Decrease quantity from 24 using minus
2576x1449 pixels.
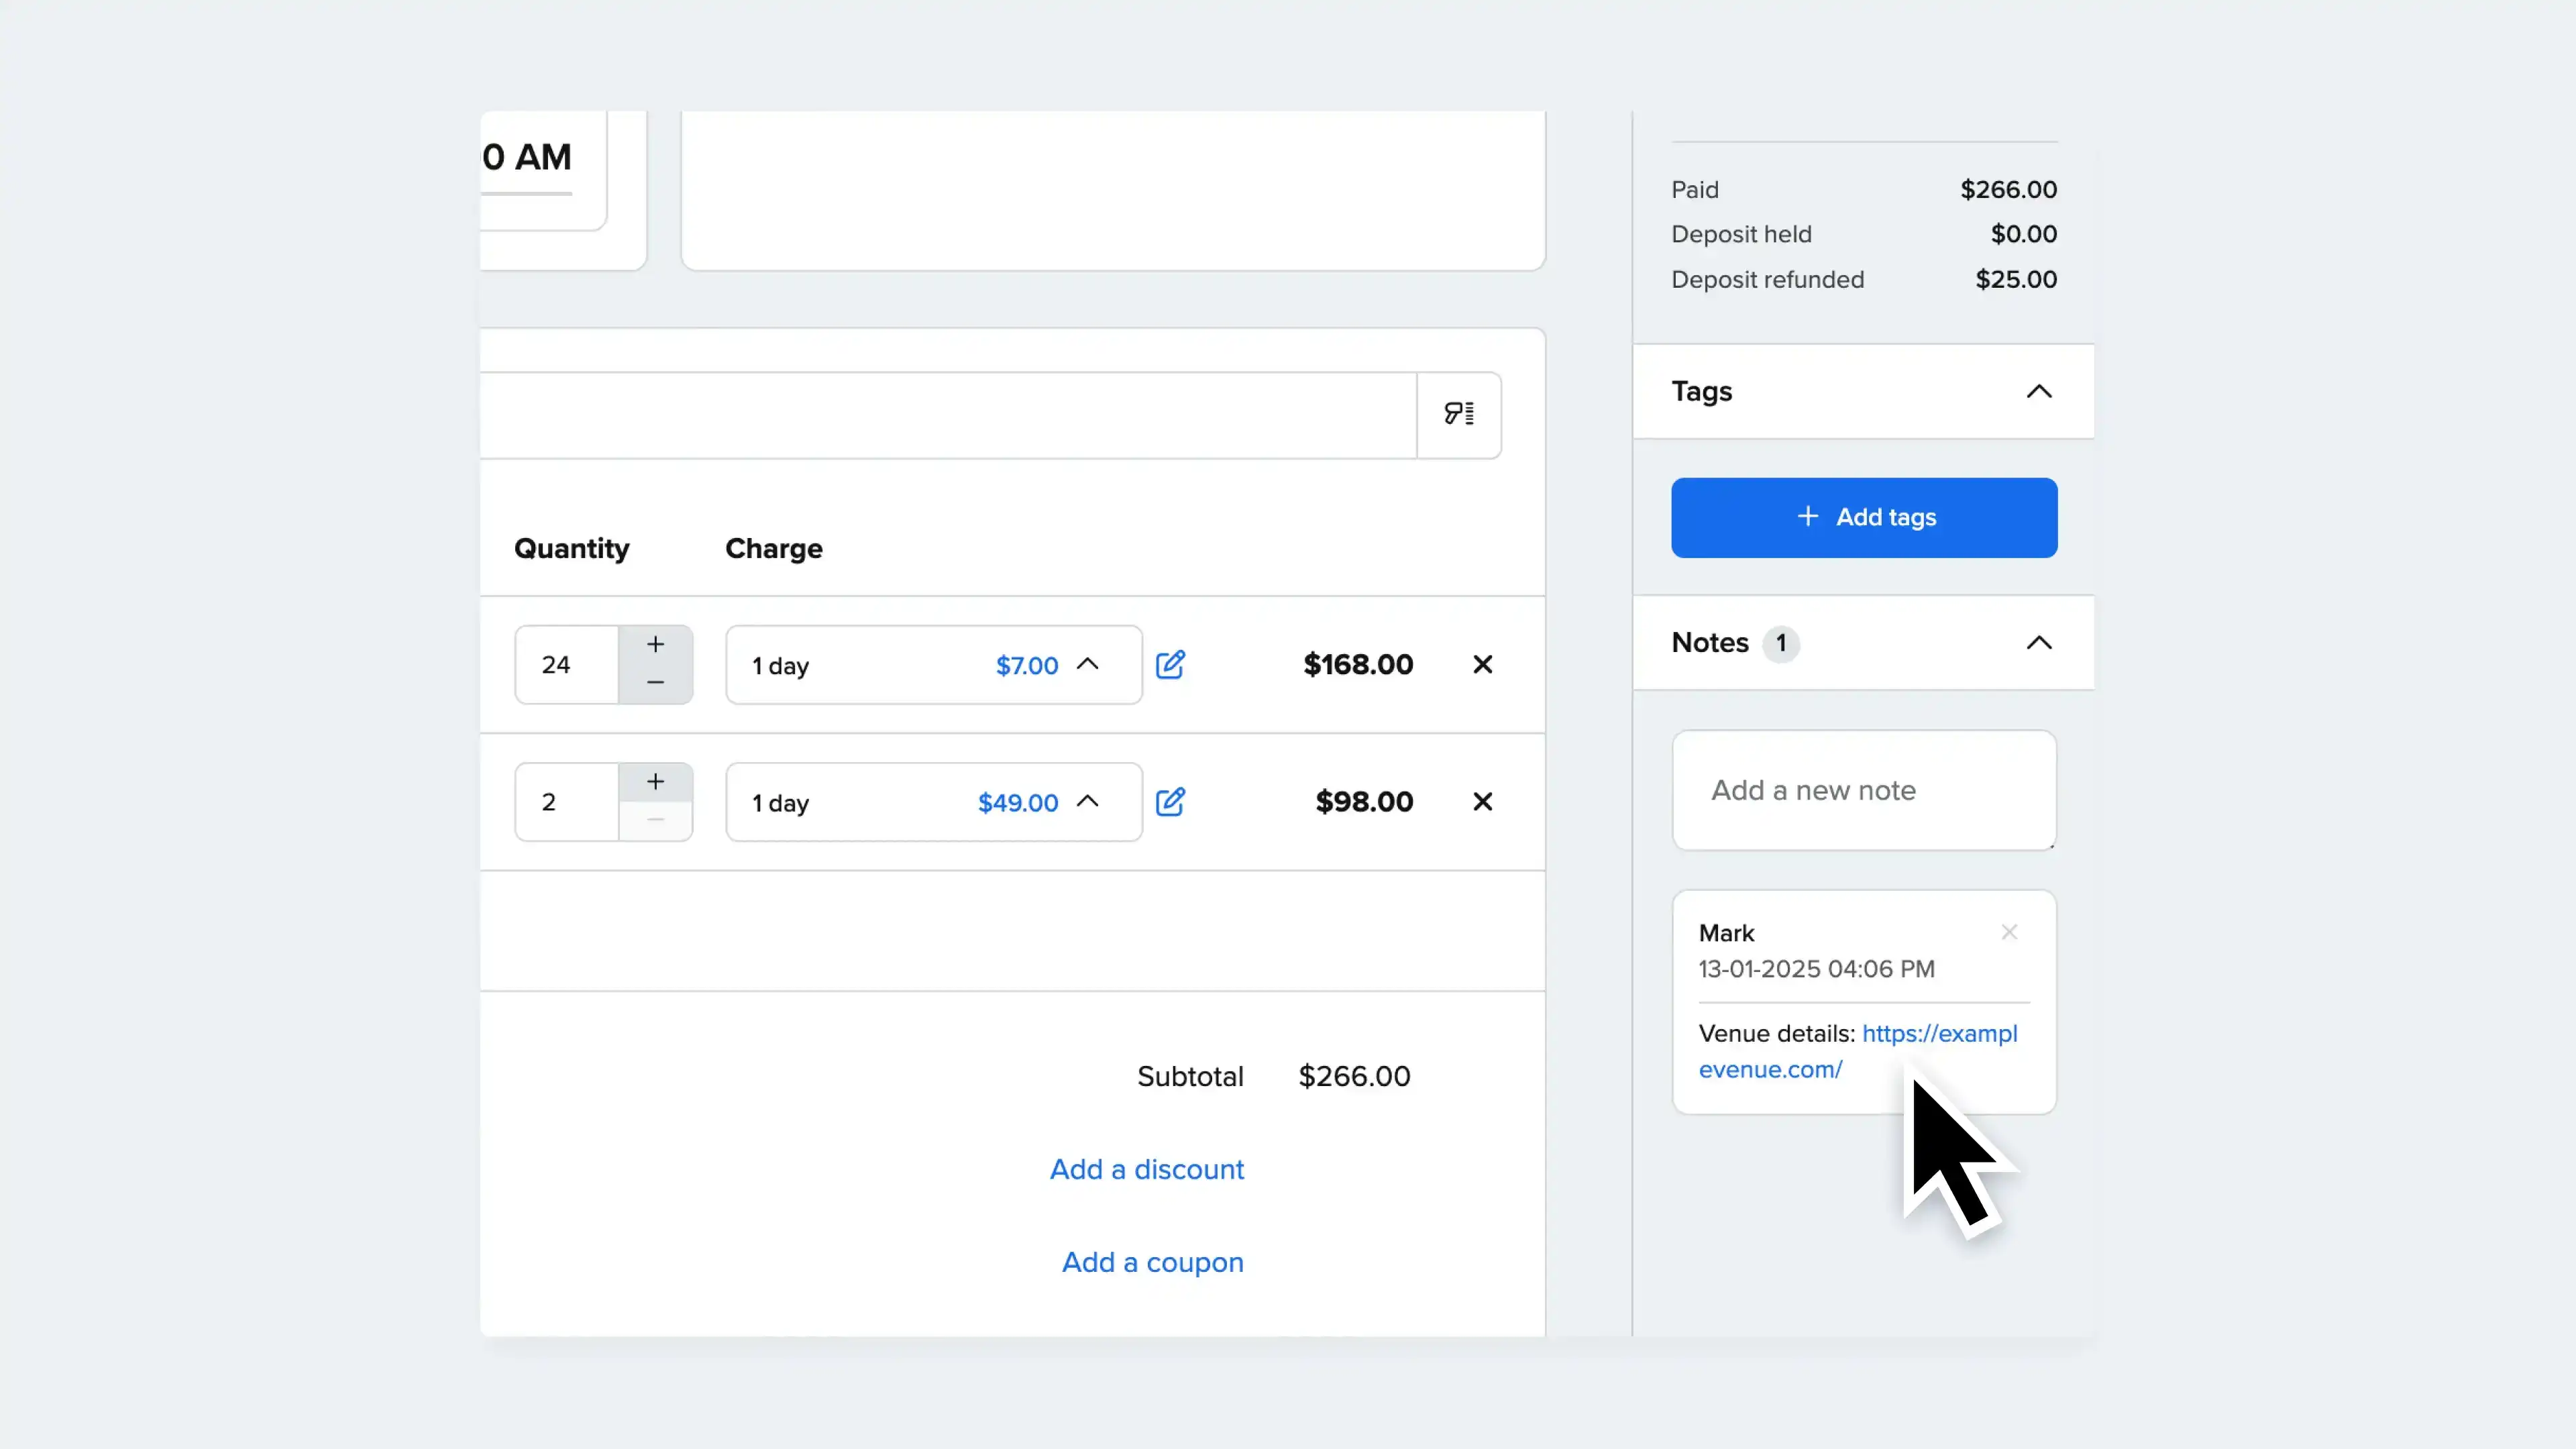point(656,684)
